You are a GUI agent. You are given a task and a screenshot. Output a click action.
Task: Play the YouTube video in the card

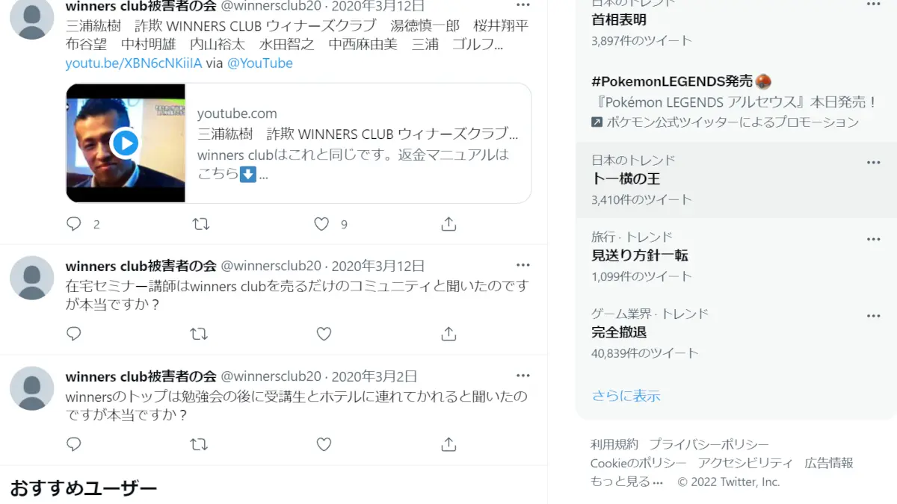pyautogui.click(x=126, y=143)
